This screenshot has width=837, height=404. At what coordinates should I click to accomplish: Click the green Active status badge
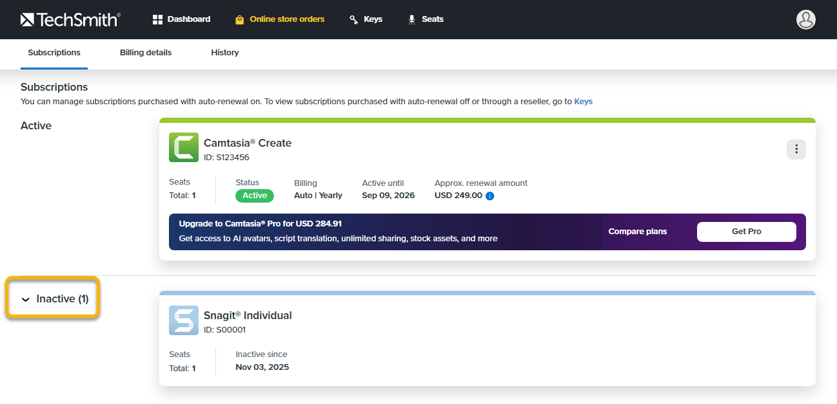tap(255, 196)
